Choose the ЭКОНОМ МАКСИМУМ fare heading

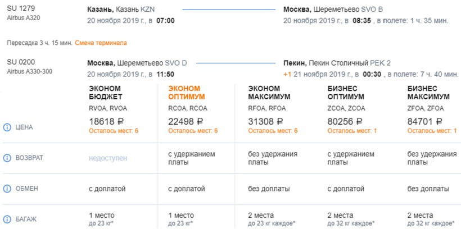(268, 92)
